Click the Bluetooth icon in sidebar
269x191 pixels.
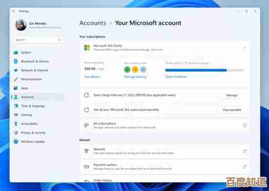(16, 62)
